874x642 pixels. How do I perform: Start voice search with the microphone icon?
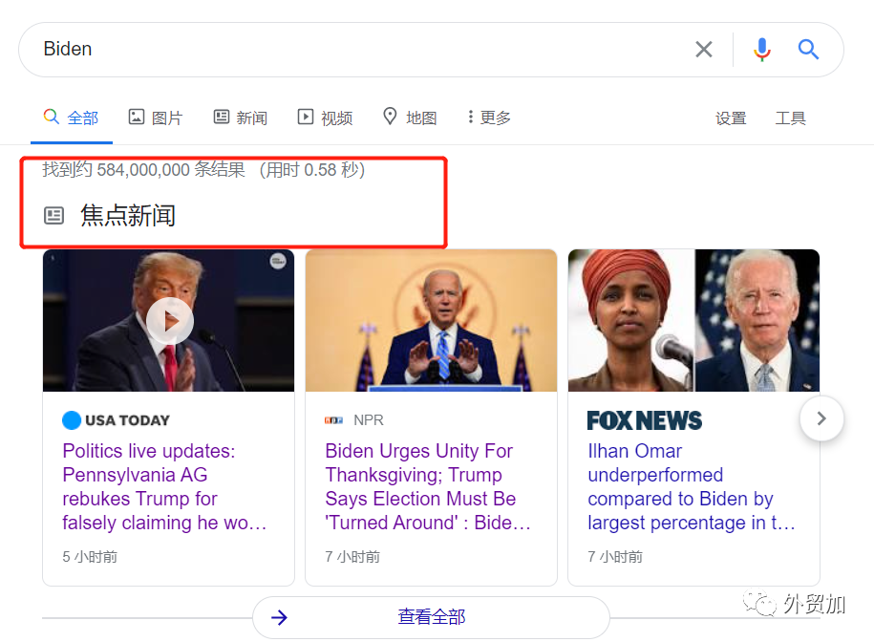(x=762, y=50)
